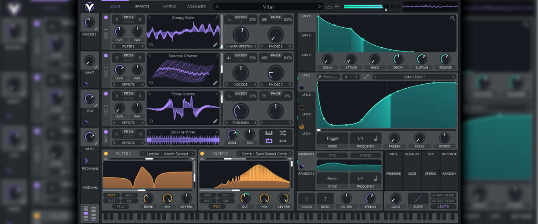Open OSC 3 TIME SKEW morph selector
The image size is (538, 224).
pos(241,122)
